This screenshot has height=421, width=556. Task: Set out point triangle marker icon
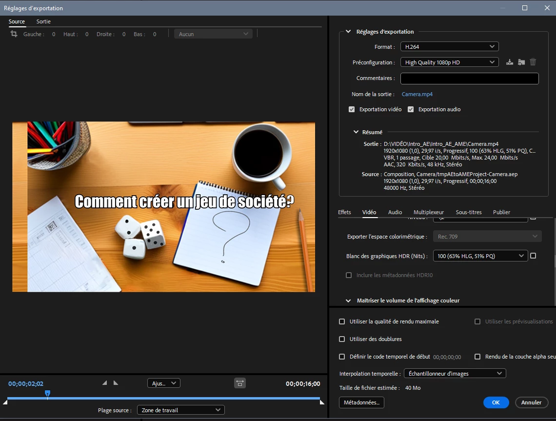click(116, 382)
